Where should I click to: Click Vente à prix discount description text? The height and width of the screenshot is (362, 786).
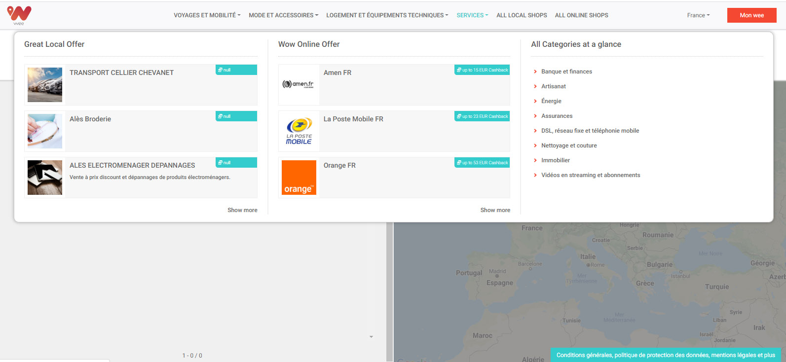click(x=150, y=177)
